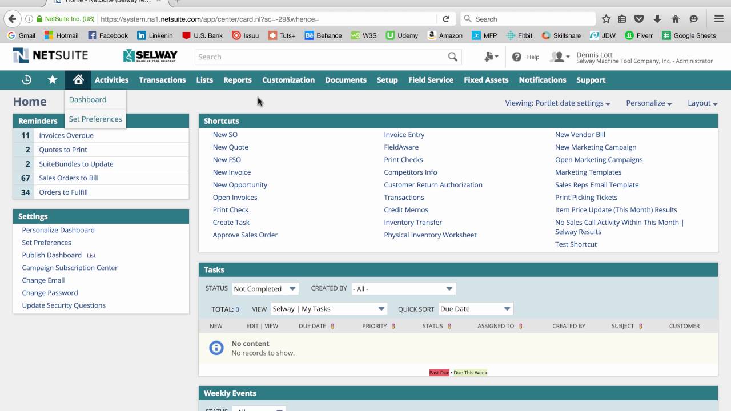731x411 pixels.
Task: Open the Amazon bookmark
Action: coord(445,35)
